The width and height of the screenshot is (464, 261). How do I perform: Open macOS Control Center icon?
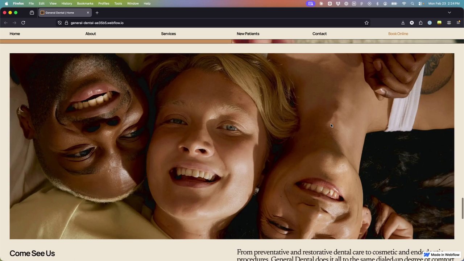pyautogui.click(x=420, y=3)
